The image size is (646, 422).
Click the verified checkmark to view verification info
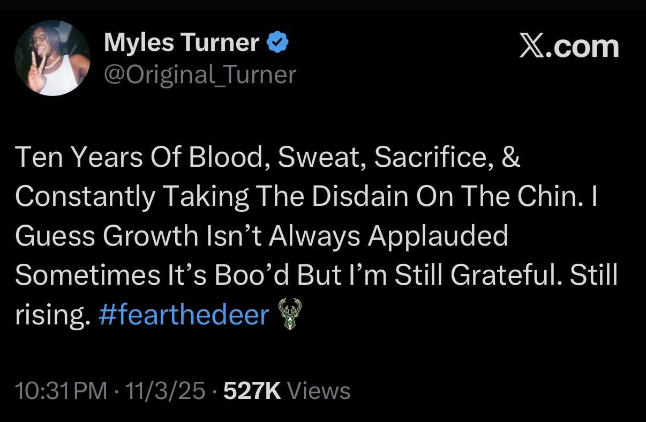(279, 42)
